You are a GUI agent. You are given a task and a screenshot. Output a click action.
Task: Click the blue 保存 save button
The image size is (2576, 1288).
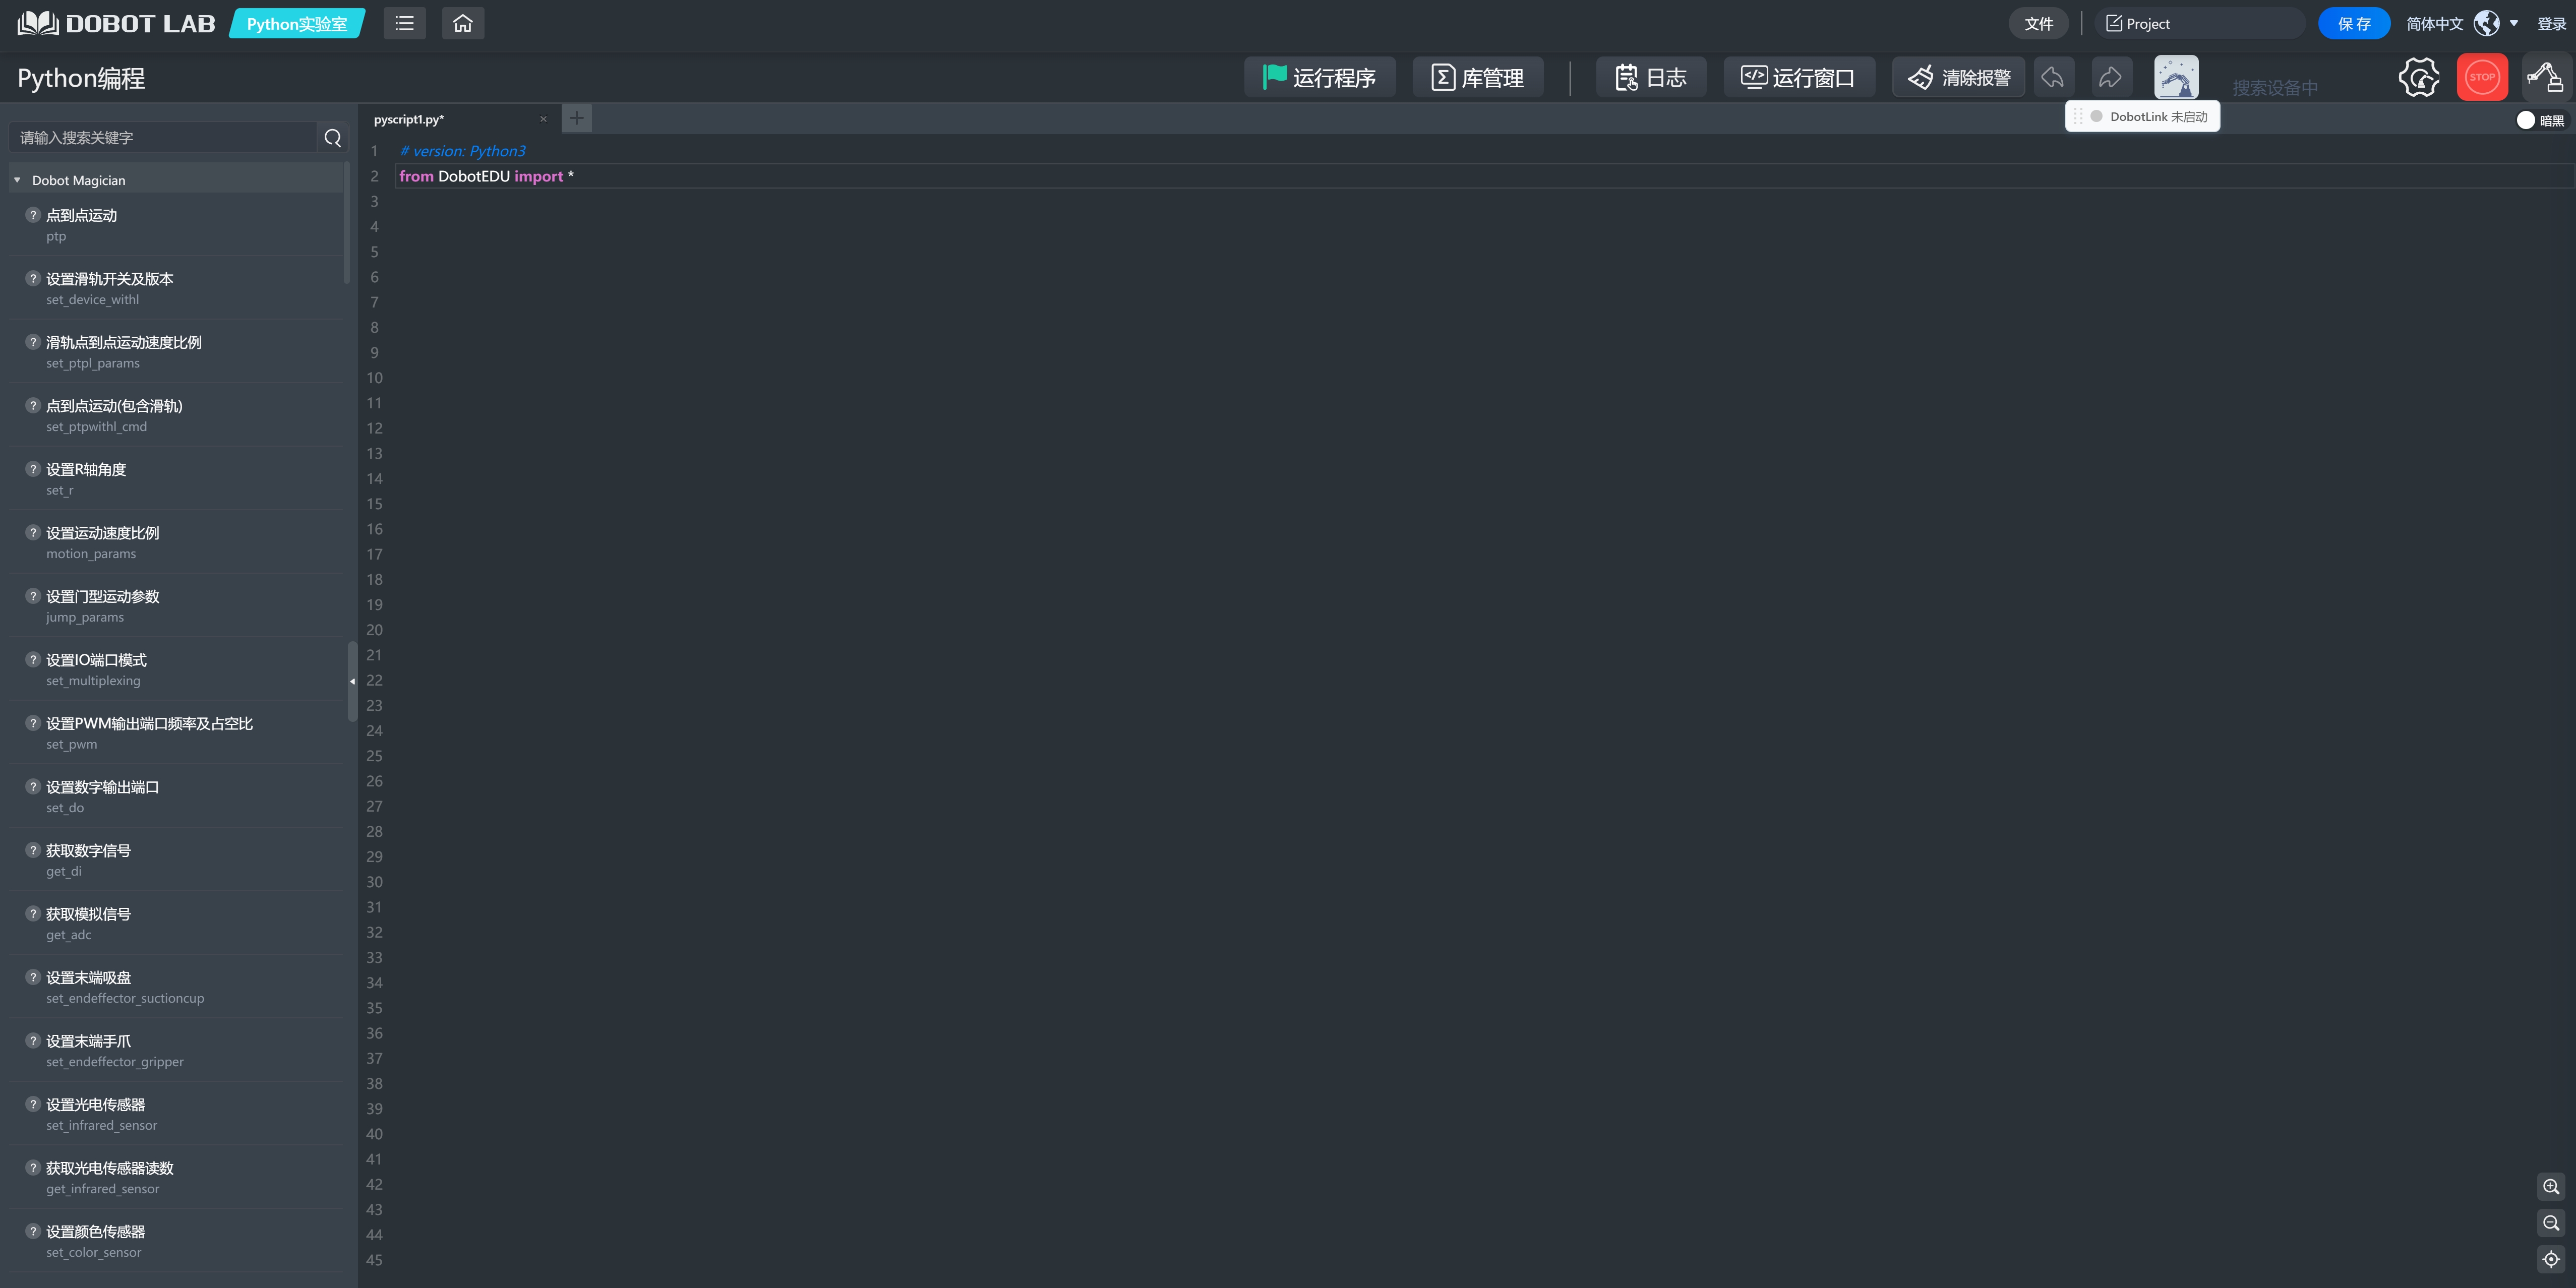pyautogui.click(x=2354, y=23)
